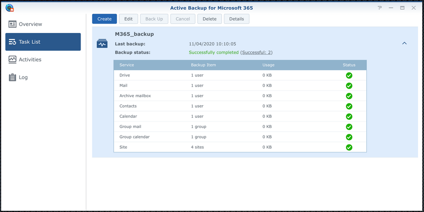Screen dimensions: 424x212
Task: Click the Group mail status check
Action: click(349, 127)
